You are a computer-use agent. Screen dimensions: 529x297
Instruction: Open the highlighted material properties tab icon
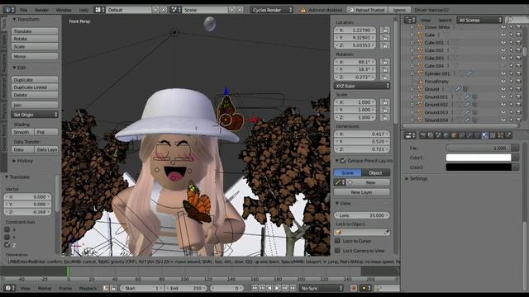(485, 135)
